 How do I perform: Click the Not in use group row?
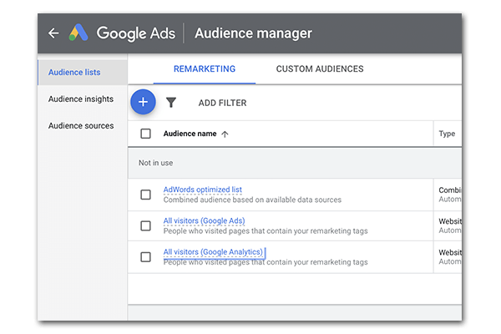coord(295,163)
